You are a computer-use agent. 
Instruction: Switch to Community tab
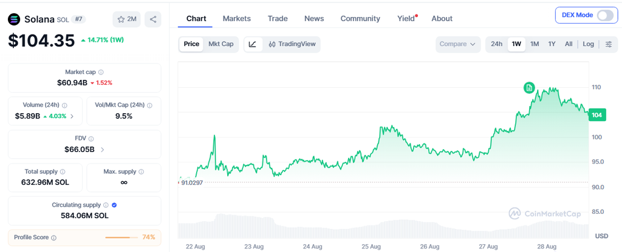360,19
